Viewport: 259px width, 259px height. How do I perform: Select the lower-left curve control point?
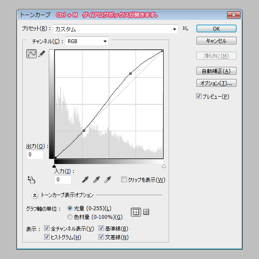(x=84, y=130)
